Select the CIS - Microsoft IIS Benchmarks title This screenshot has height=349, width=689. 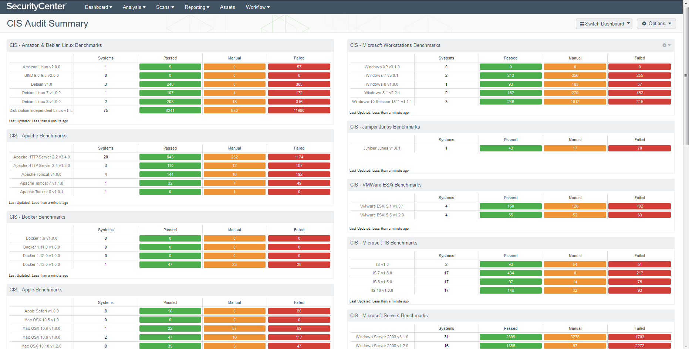[384, 243]
